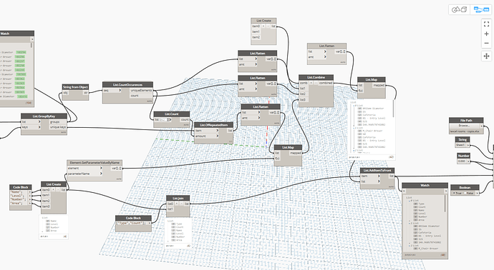Select False on the Boolean node
Image resolution: width=494 pixels, height=270 pixels.
(x=468, y=193)
